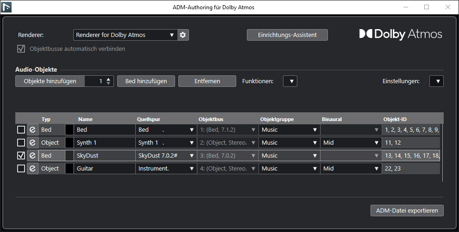Viewport: 459px width, 232px height.
Task: Click the color swatch of Synth 1
Action: tap(69, 143)
